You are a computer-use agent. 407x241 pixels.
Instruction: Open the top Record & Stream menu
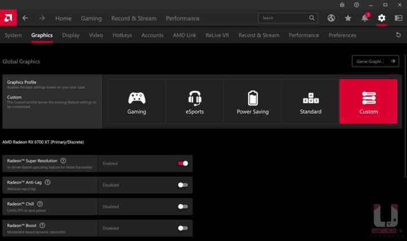coord(134,19)
